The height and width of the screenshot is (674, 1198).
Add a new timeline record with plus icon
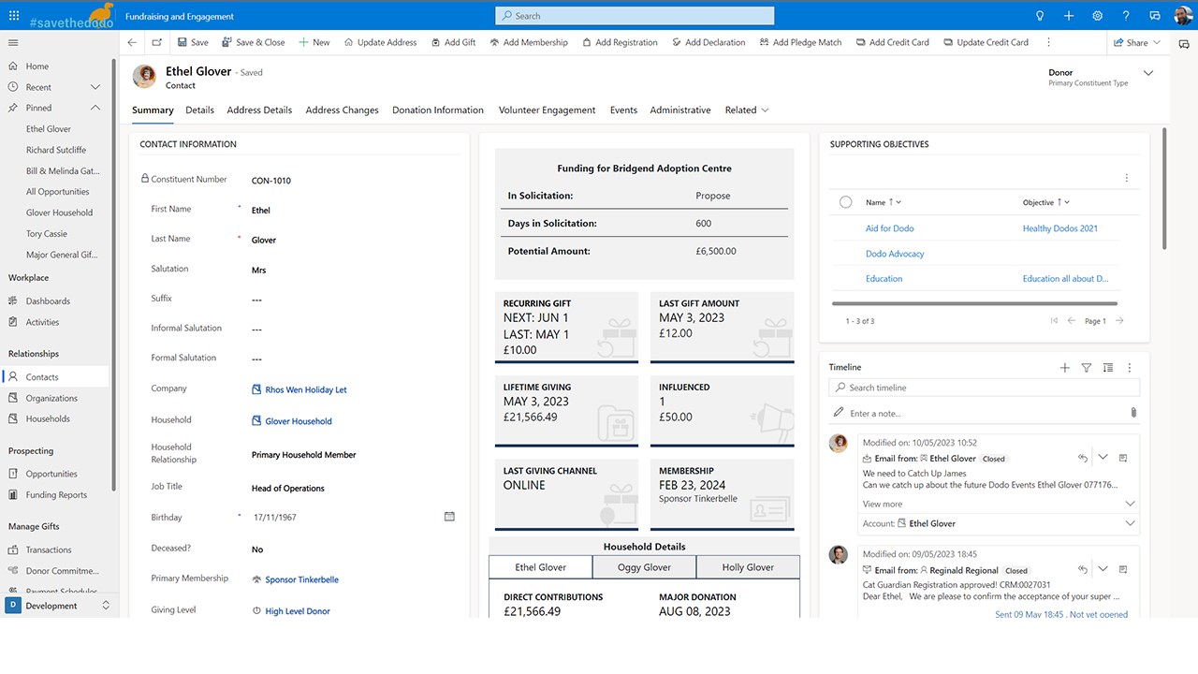(x=1064, y=368)
